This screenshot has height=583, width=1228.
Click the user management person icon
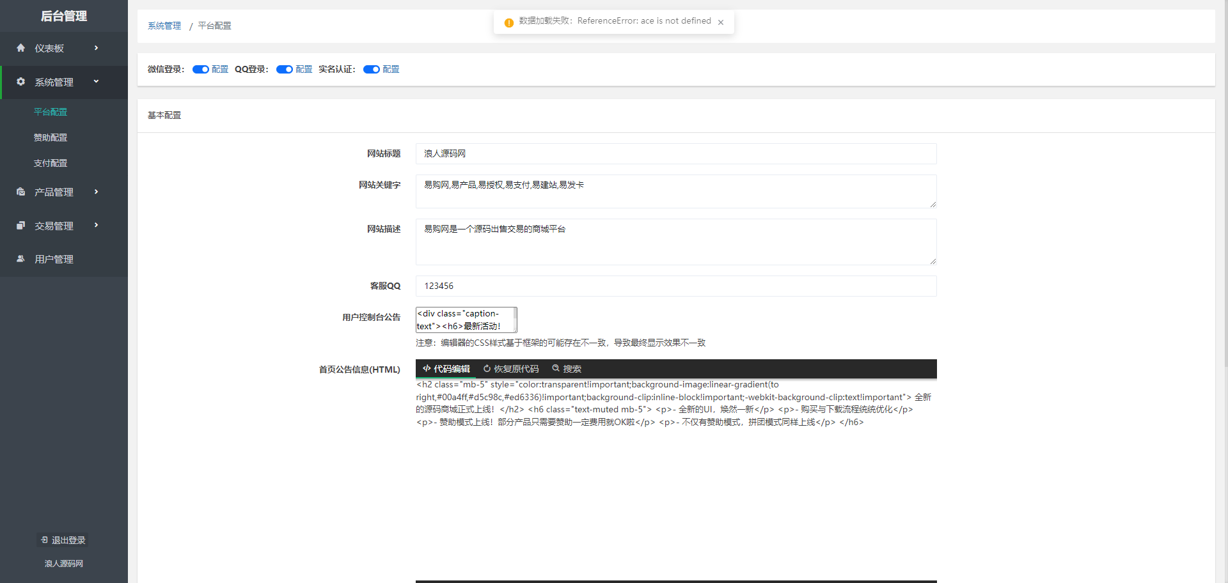[21, 259]
